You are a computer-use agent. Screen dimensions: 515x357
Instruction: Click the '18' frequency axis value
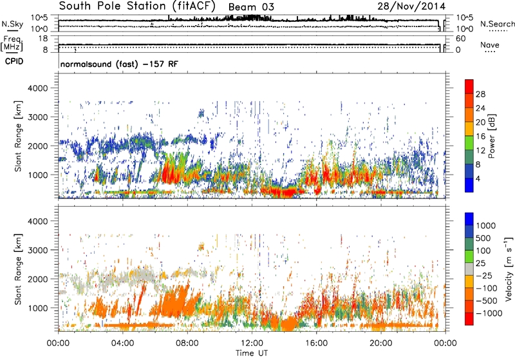pos(43,39)
